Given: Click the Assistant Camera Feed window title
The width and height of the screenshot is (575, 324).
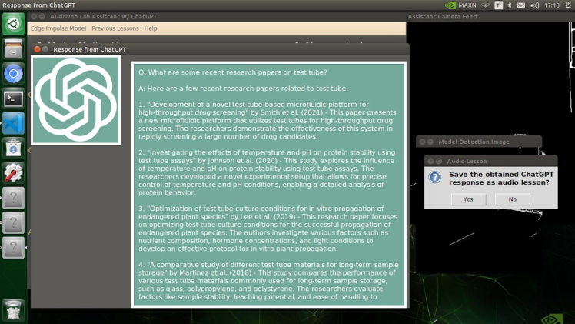Looking at the screenshot, I should (x=442, y=16).
